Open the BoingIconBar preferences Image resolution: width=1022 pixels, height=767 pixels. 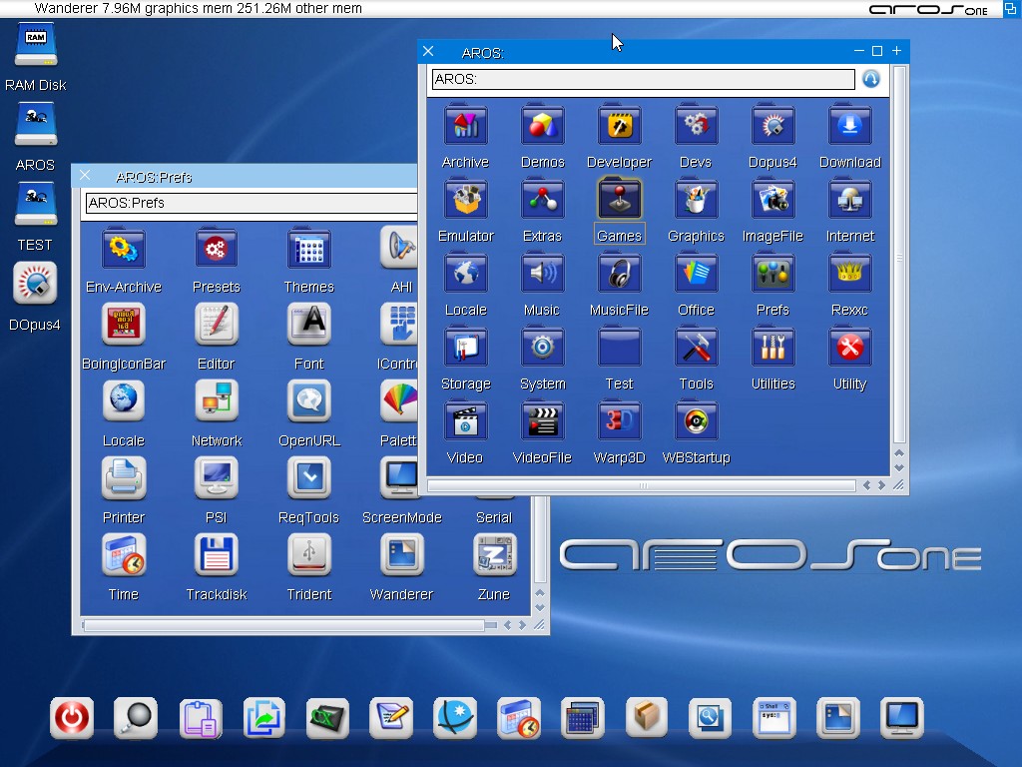(124, 325)
